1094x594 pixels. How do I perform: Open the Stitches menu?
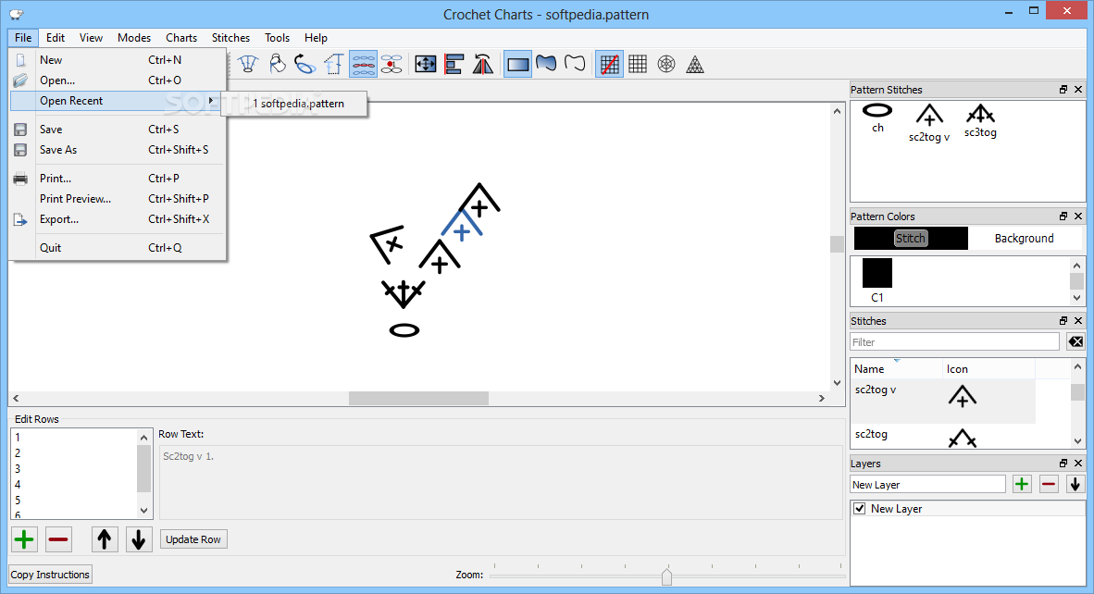coord(231,38)
